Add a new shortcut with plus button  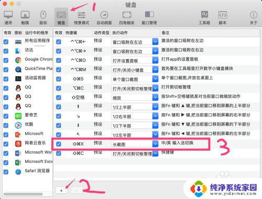[x=61, y=191]
